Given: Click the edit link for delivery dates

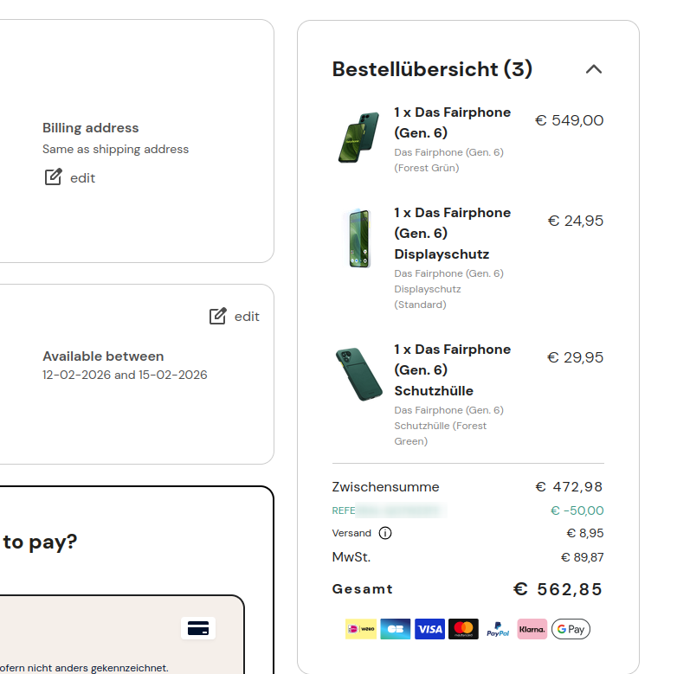Looking at the screenshot, I should point(247,317).
